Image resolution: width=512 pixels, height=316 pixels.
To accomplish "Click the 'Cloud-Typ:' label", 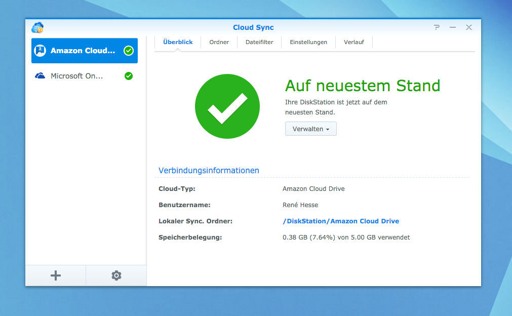I will point(177,189).
